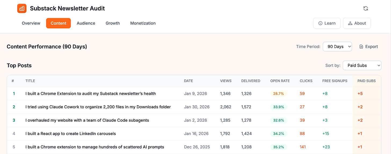Image resolution: width=391 pixels, height=154 pixels.
Task: Open the React app LinkedIn carousels post
Action: click(x=71, y=134)
